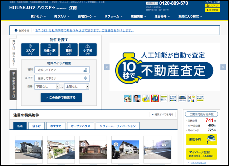
Task: Search by 沿線・駅 train icon tile
Action: coord(49,50)
